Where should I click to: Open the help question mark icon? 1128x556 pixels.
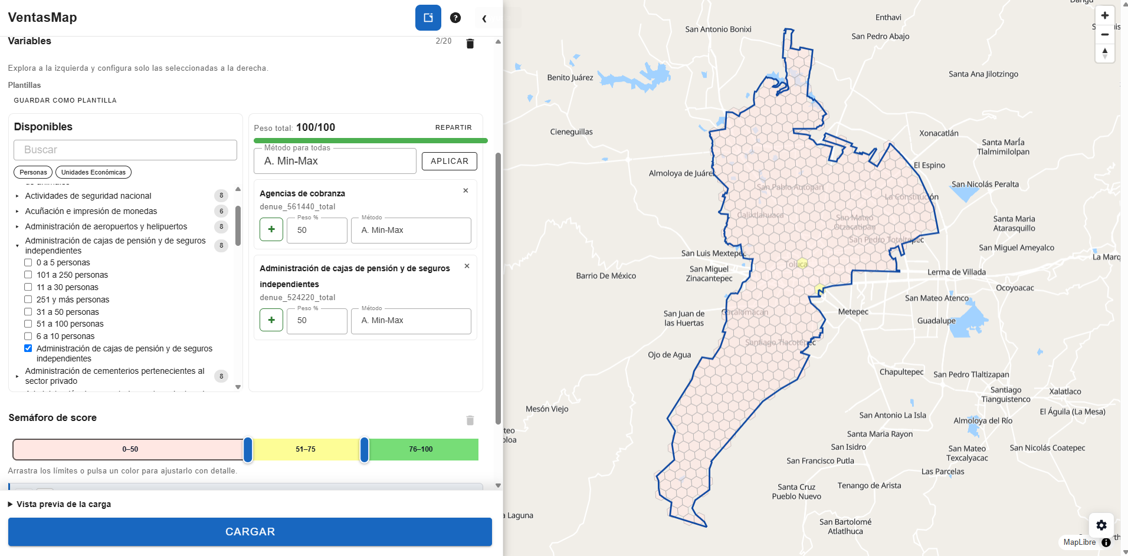pyautogui.click(x=455, y=18)
